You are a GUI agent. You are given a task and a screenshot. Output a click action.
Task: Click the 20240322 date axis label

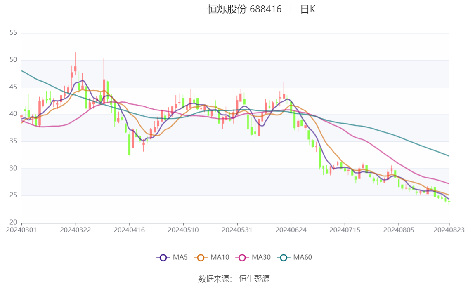76,230
